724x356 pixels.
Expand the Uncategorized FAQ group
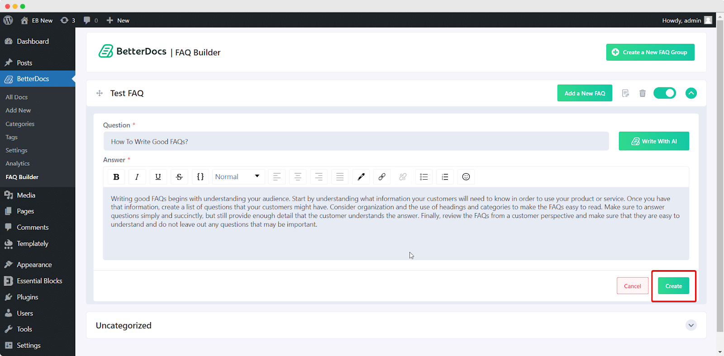(x=691, y=325)
